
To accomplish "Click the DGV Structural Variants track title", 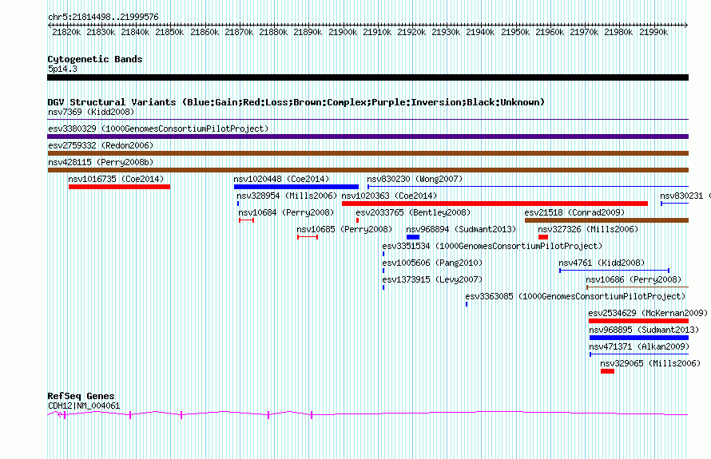I will [296, 102].
